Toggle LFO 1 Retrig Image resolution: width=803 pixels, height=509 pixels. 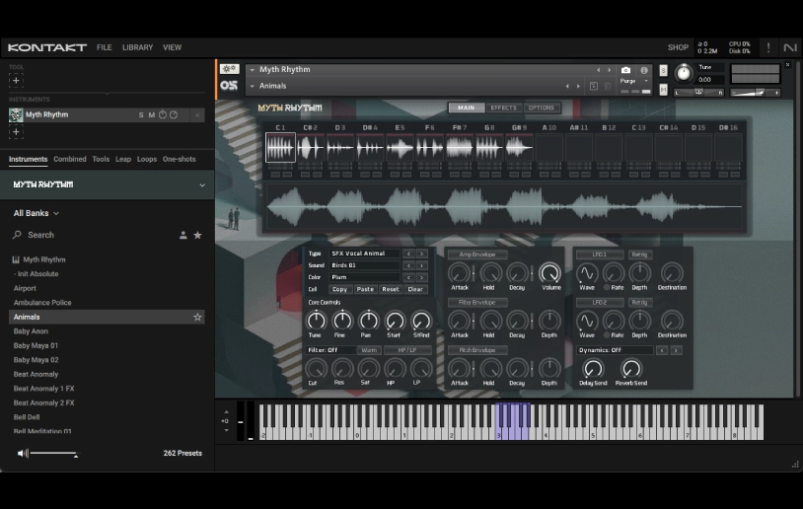coord(639,254)
